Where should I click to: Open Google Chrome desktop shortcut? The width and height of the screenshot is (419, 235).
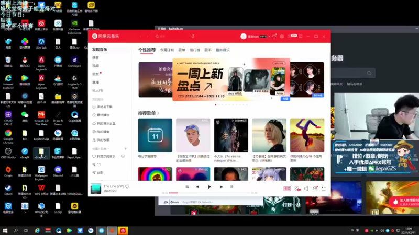8,137
